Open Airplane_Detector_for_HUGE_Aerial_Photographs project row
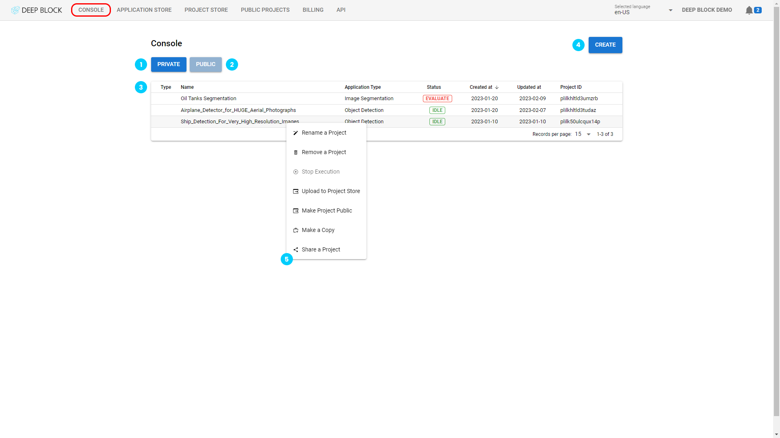The height and width of the screenshot is (438, 780). [386, 110]
